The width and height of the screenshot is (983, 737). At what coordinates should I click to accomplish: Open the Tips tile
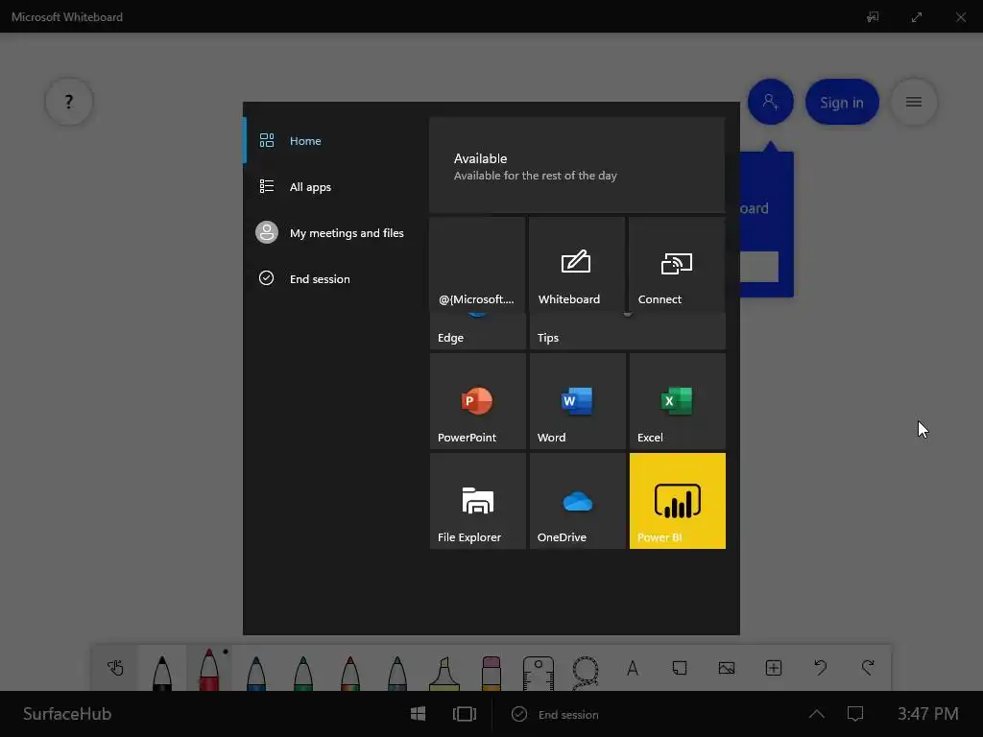(x=627, y=331)
